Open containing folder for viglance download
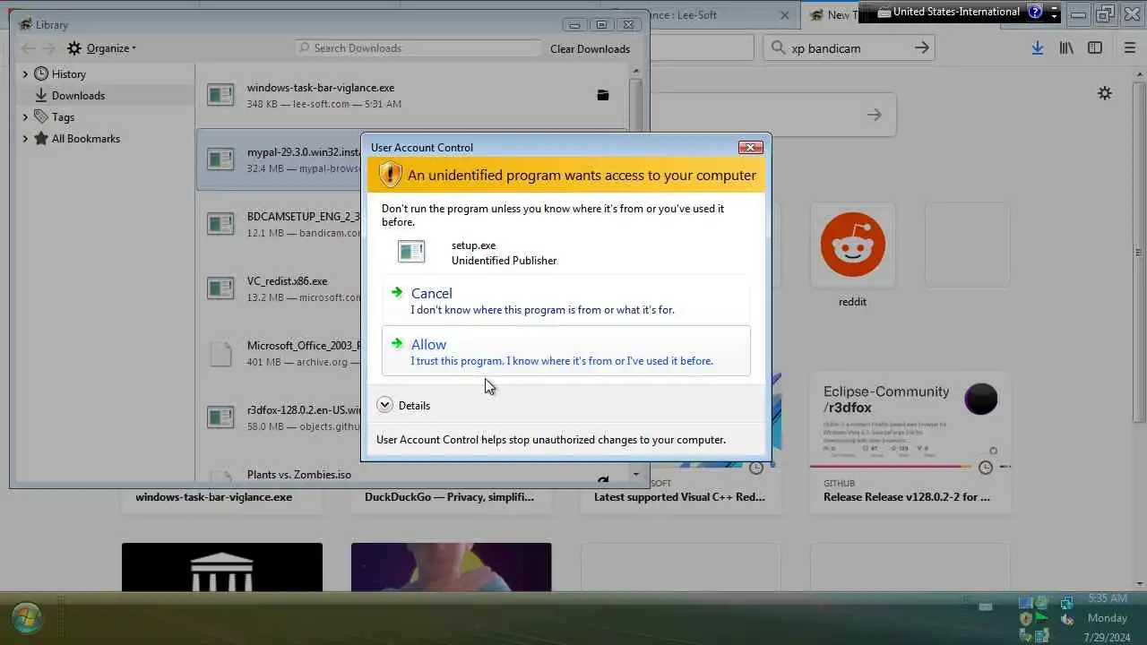1147x645 pixels. coord(603,95)
